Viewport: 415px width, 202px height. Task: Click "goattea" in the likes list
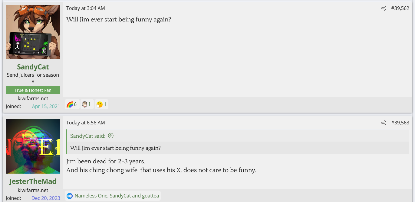[x=150, y=196]
